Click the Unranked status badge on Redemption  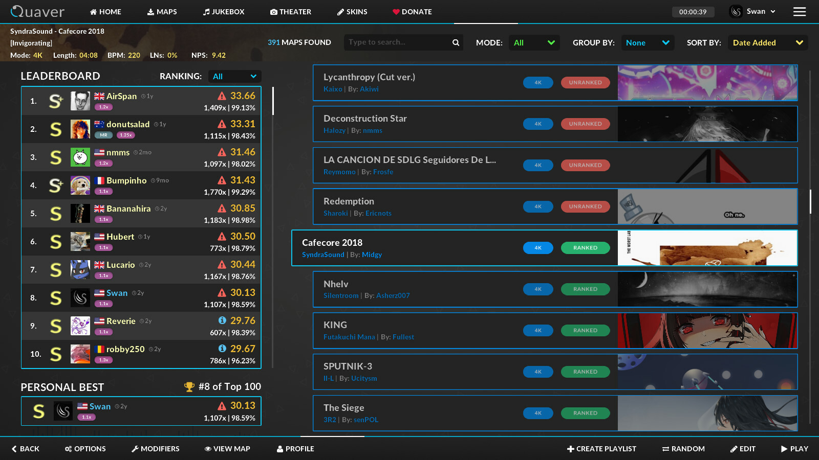point(585,206)
